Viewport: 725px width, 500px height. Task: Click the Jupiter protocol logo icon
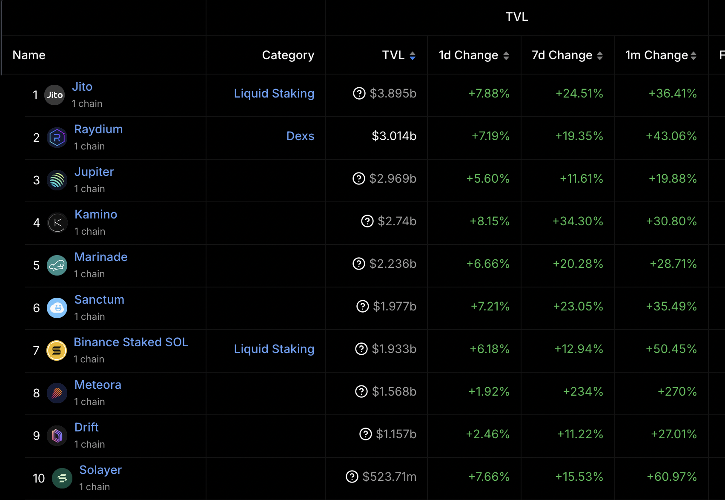[57, 180]
